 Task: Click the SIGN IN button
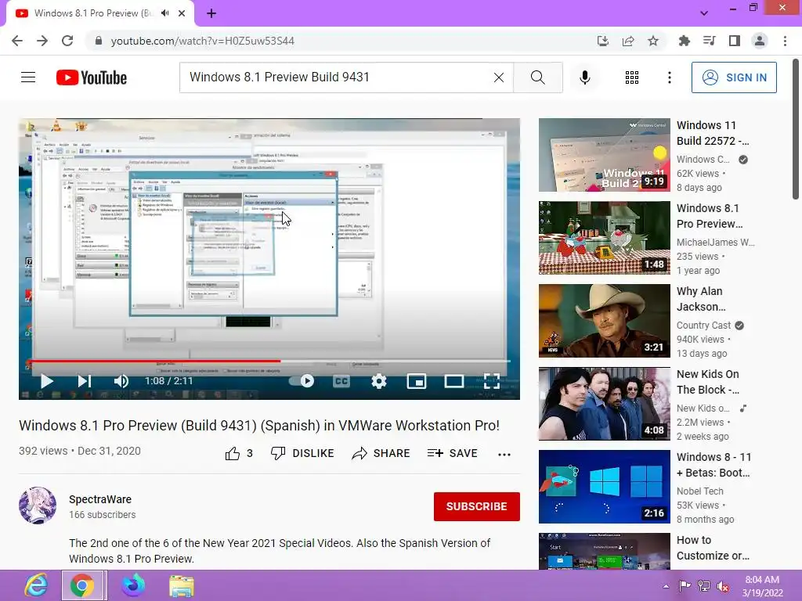[734, 77]
